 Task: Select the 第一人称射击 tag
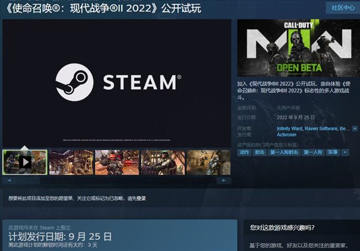284,152
